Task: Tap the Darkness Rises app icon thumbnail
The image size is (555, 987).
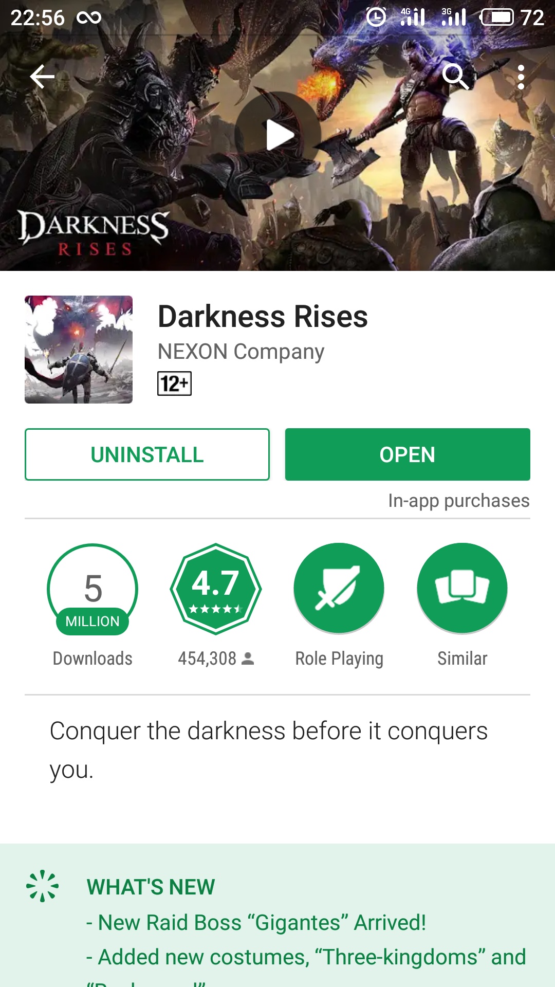Action: 79,350
